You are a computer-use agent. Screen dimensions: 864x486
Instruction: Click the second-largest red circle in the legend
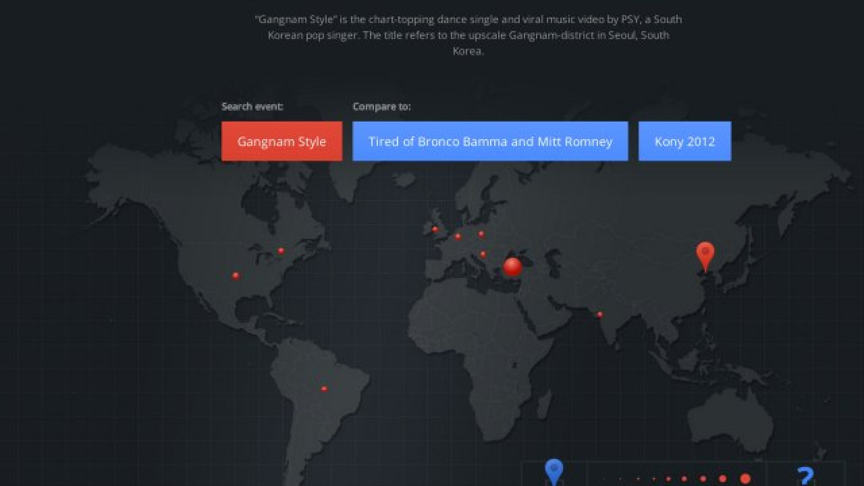722,479
